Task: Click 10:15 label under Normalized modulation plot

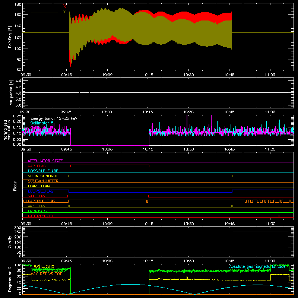Action: pos(148,149)
